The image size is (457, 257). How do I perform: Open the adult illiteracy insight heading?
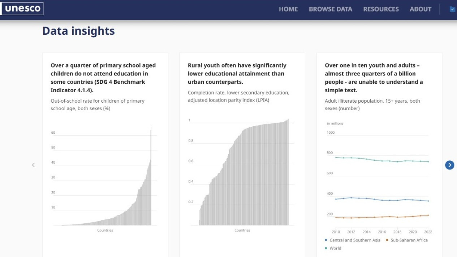point(374,78)
